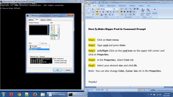Undo the last action in Word
Image resolution: width=173 pixels, height=97 pixels.
click(95, 2)
